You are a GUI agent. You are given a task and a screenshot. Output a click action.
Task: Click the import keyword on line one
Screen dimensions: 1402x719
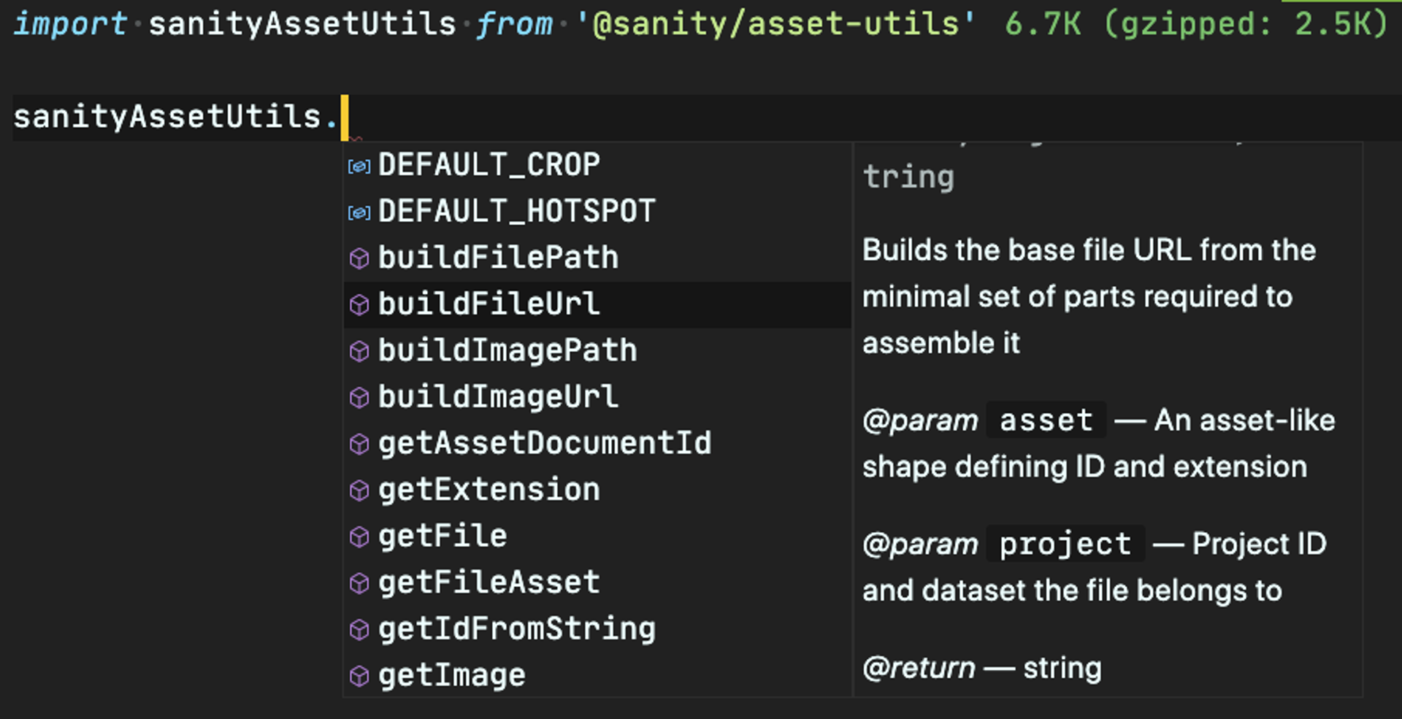coord(69,24)
